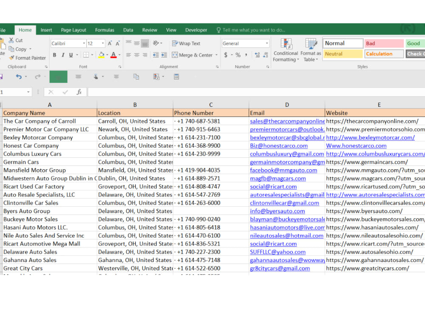Switch to the Developer tab
Screen dimensions: 425x319
click(x=196, y=30)
